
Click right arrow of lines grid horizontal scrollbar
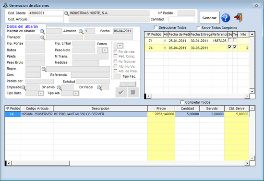click(x=247, y=163)
